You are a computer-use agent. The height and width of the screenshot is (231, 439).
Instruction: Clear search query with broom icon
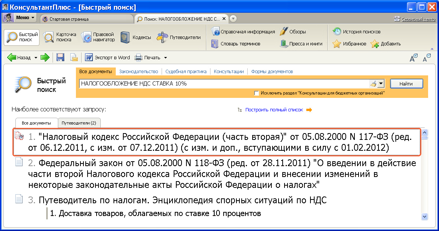point(373,84)
